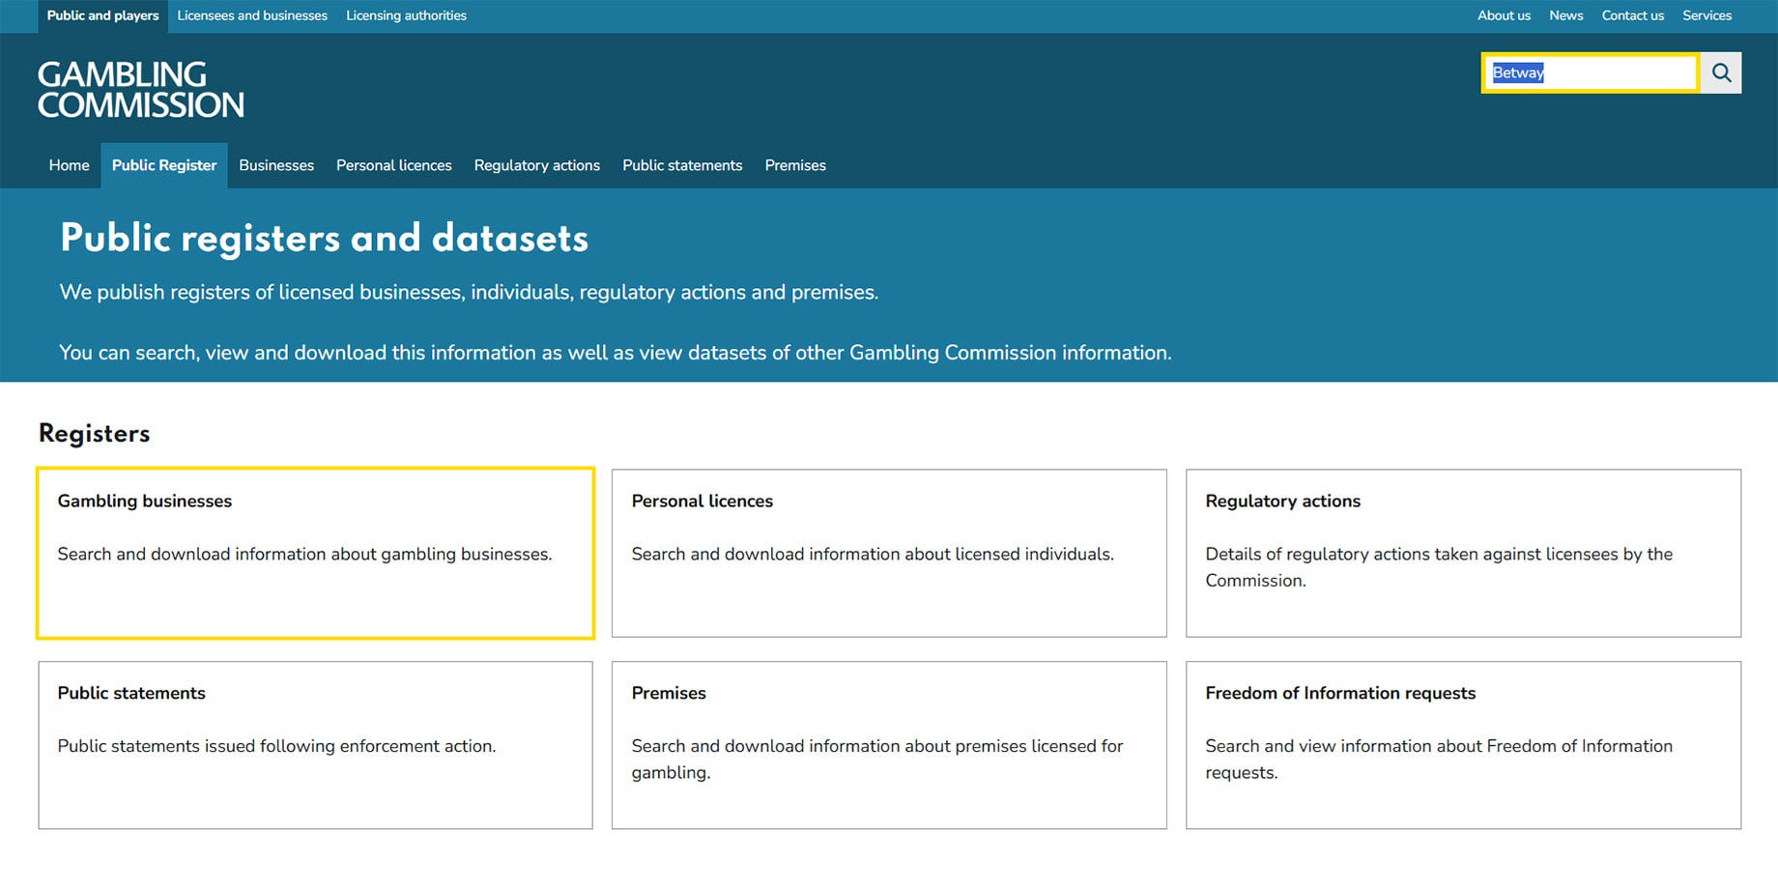Click the search field containing Betway
Screen dimensions: 1778x889
pos(1591,72)
